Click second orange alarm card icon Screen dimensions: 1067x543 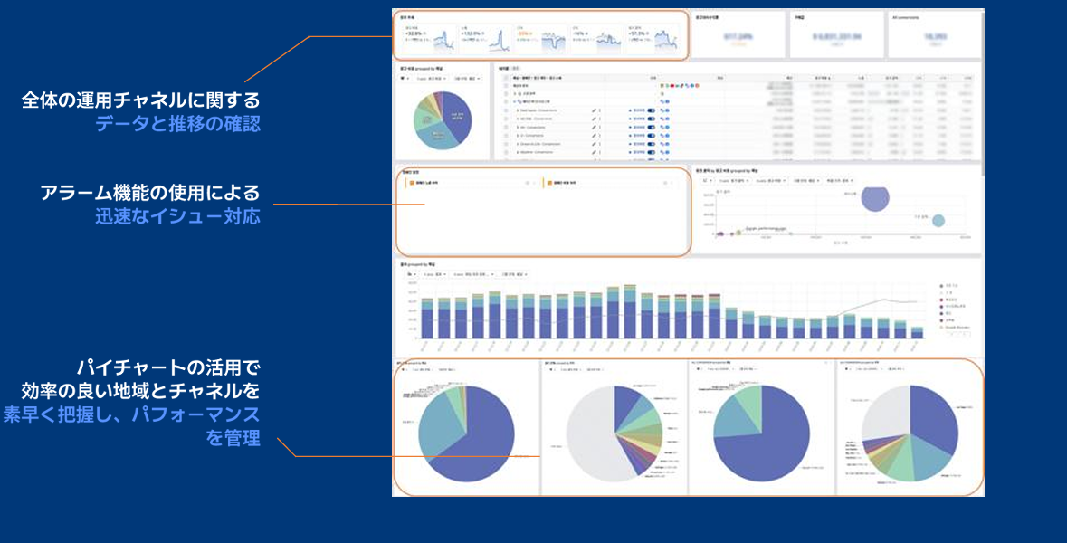coord(548,183)
